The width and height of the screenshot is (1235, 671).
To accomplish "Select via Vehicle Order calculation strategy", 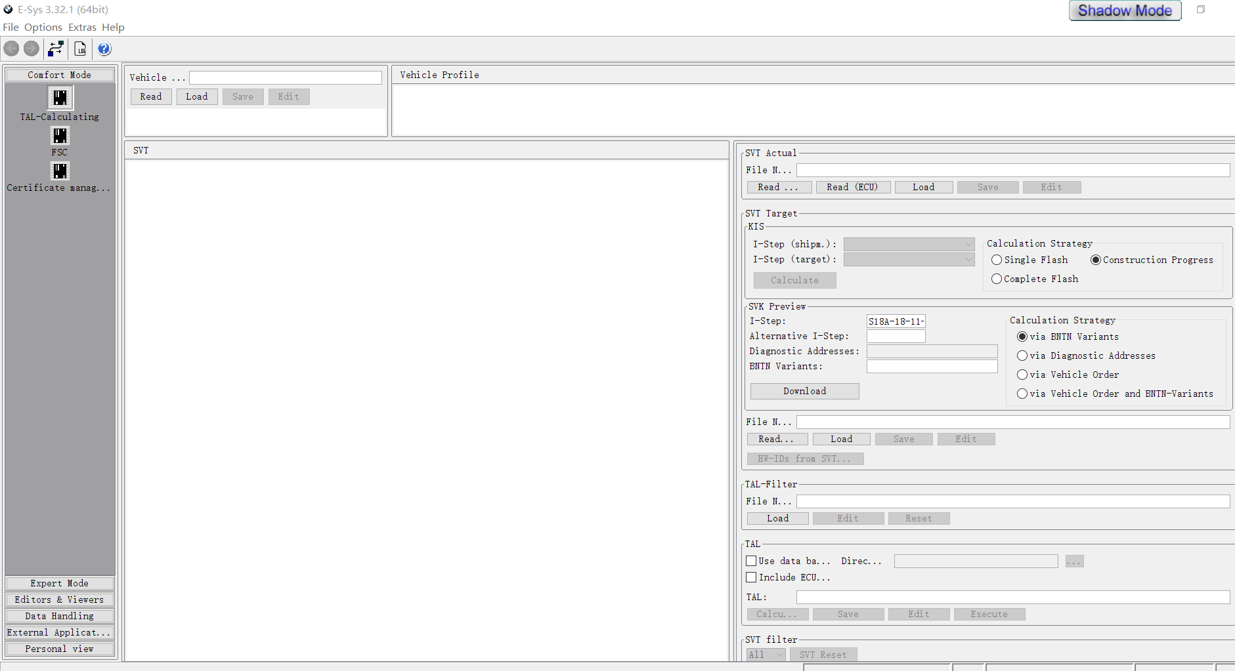I will coord(1022,375).
